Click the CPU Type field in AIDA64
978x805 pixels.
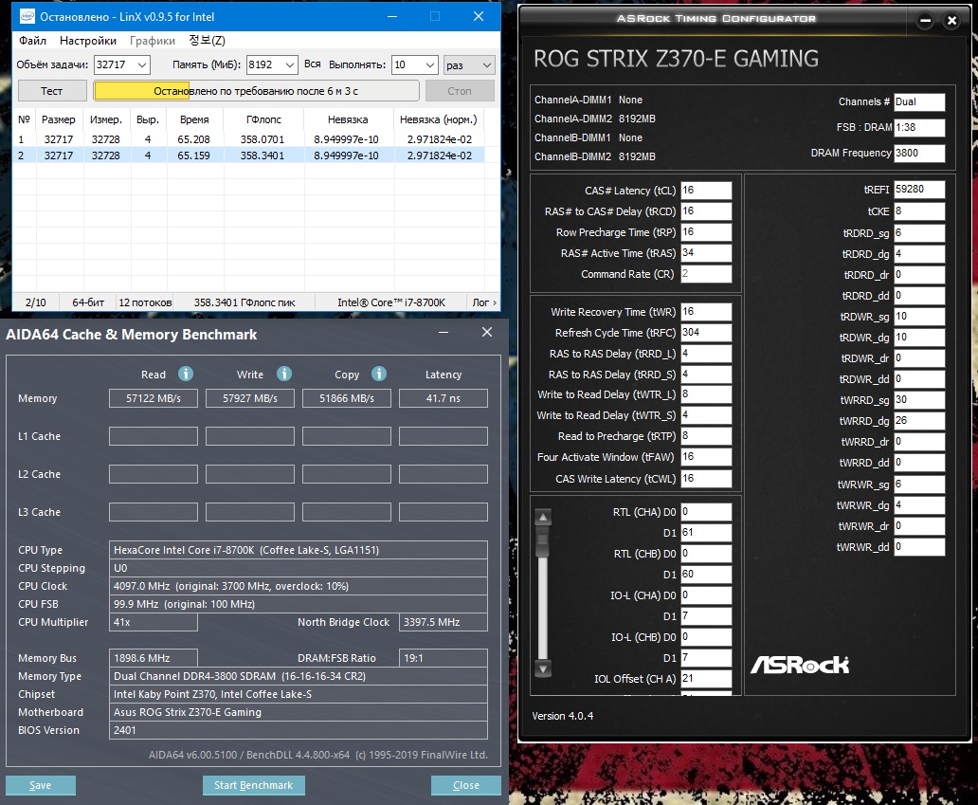pyautogui.click(x=299, y=550)
